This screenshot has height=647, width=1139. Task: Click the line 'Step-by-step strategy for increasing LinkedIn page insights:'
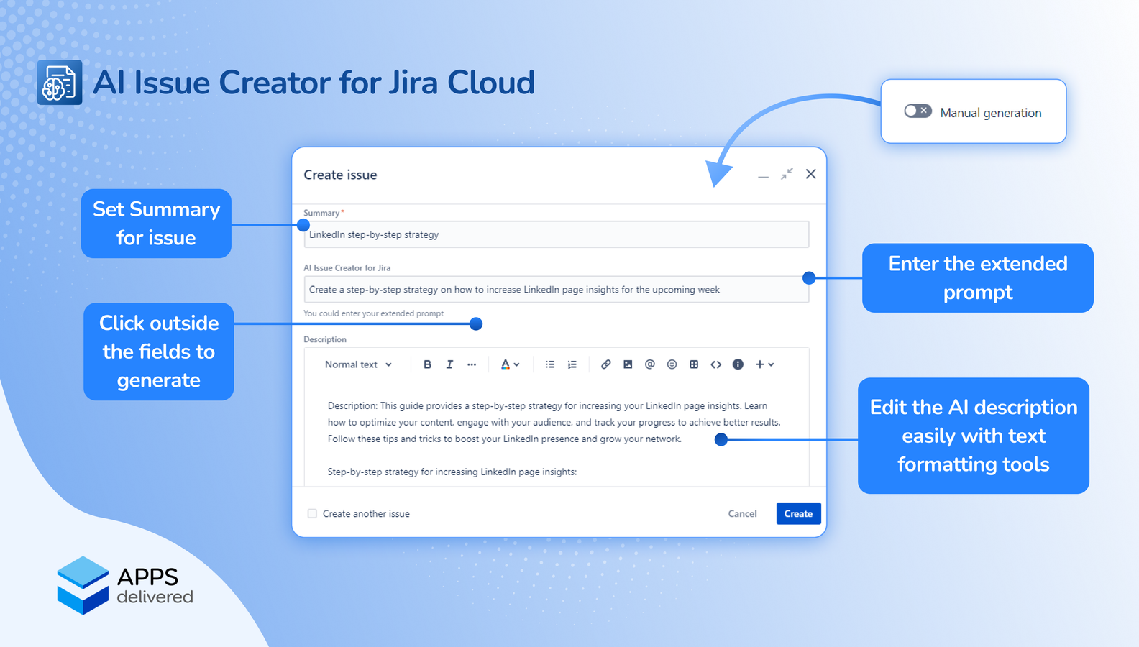tap(452, 472)
